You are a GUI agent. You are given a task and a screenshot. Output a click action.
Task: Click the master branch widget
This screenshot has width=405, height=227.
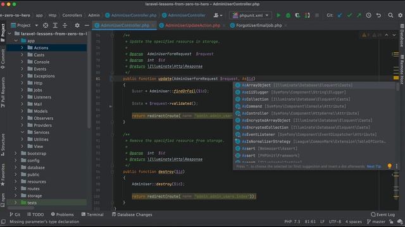click(x=376, y=221)
